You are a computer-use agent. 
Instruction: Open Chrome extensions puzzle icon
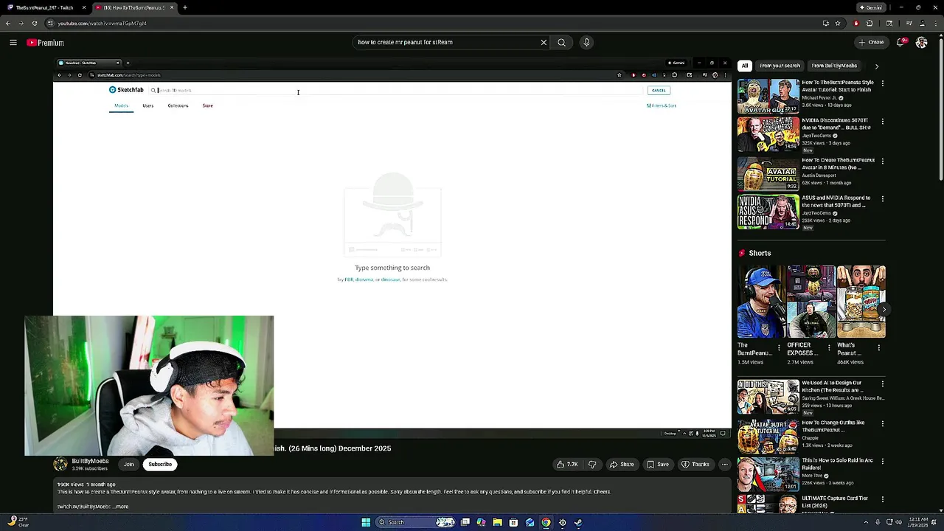(870, 23)
